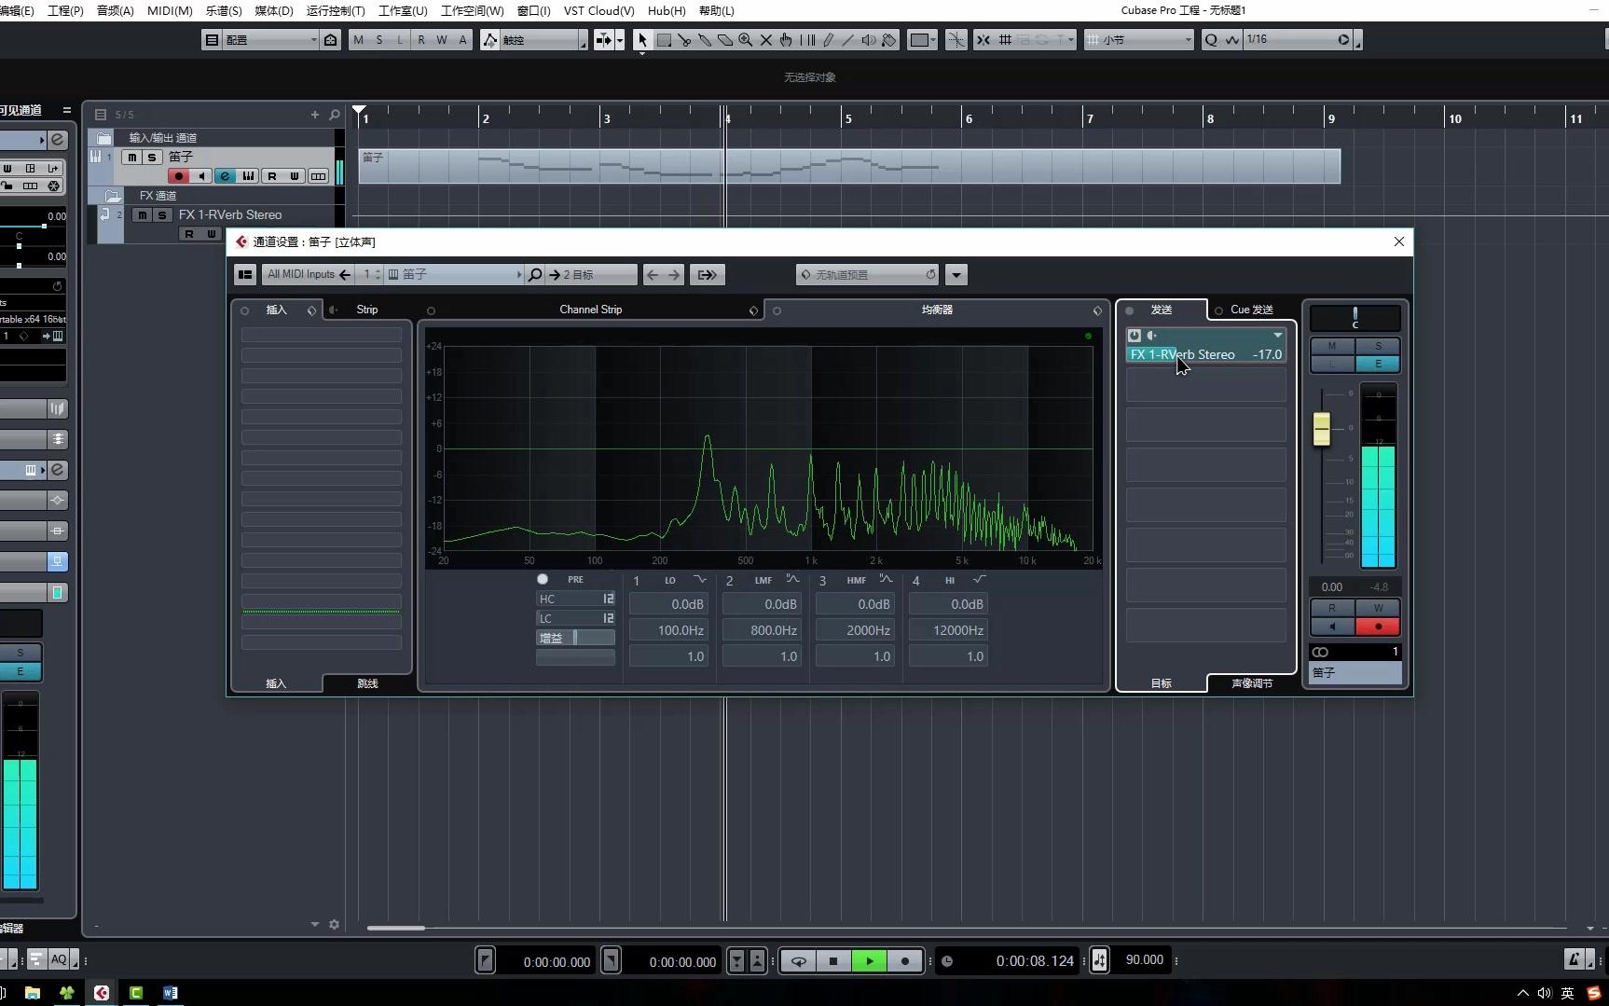Screen dimensions: 1609x1006
Task: Select the Mute X tool
Action: [x=766, y=40]
